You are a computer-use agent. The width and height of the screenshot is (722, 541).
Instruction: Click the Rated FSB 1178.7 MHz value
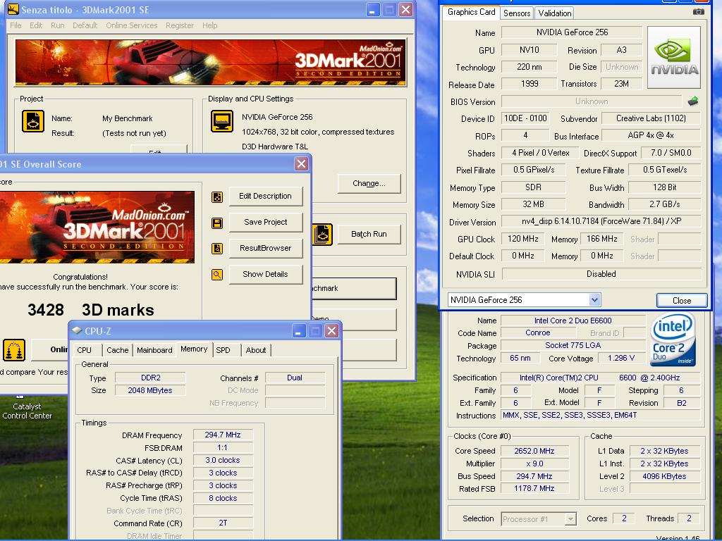click(x=534, y=489)
